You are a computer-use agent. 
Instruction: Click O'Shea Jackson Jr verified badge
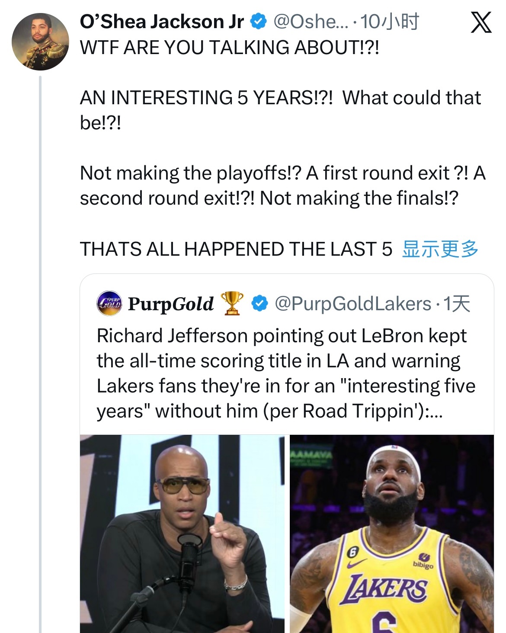[259, 22]
